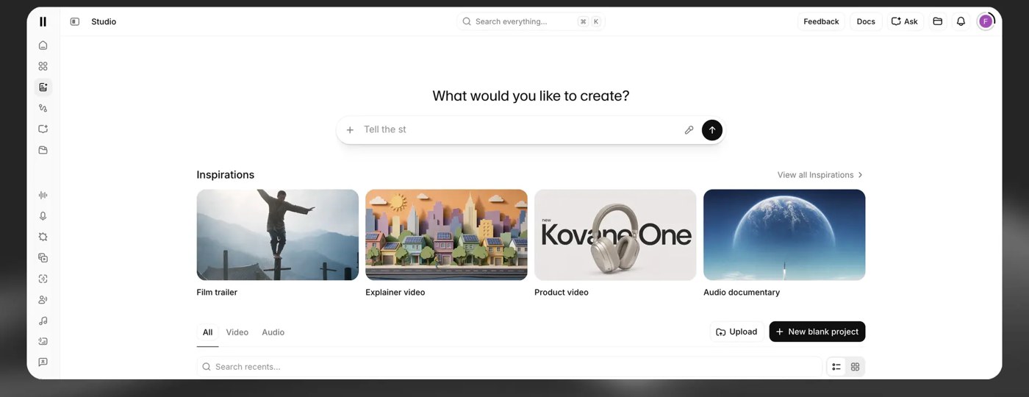Open the Docs link
Viewport: 1029px width, 397px height.
866,21
